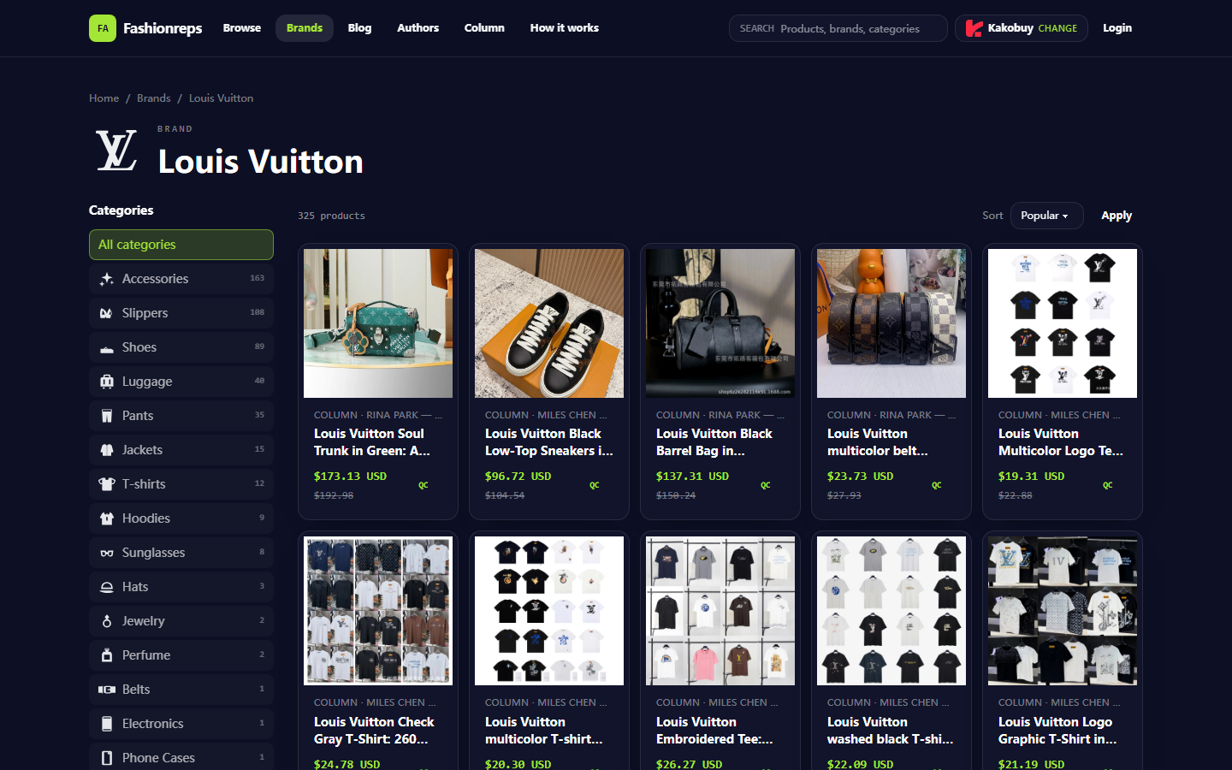Click the Hoodies category icon
The width and height of the screenshot is (1232, 770).
click(107, 518)
